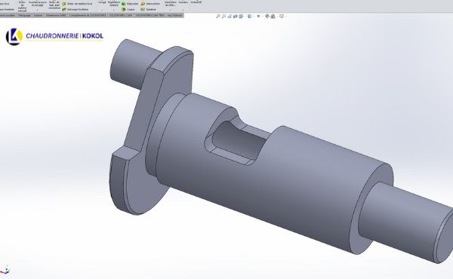Activate the Section View icon
The image size is (453, 279).
click(236, 17)
